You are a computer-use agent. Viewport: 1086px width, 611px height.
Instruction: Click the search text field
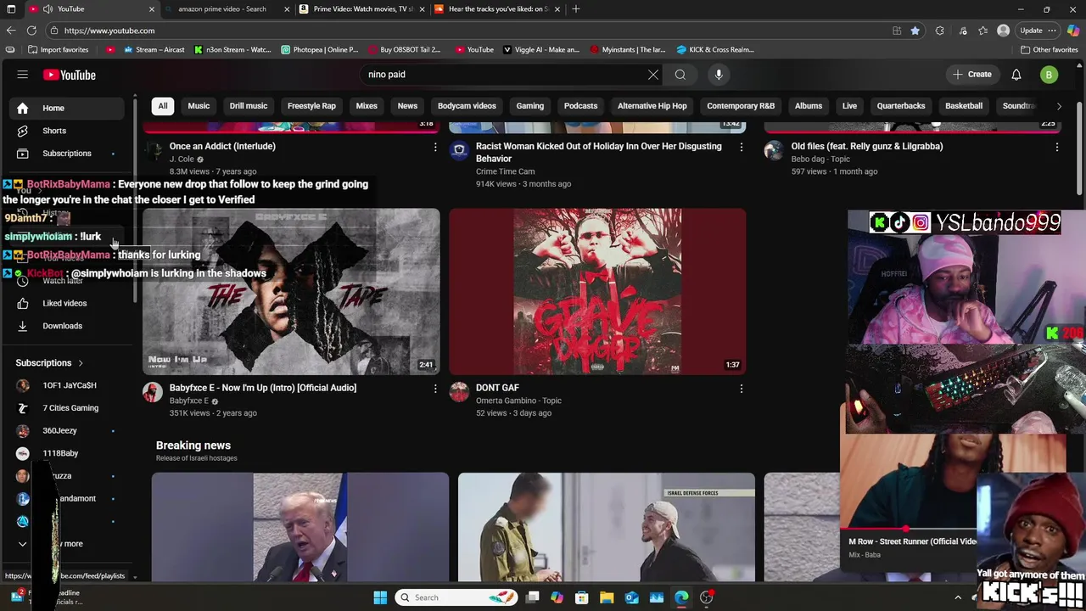[x=506, y=75]
